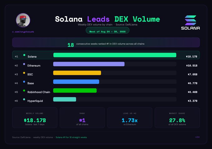Image resolution: width=212 pixels, height=149 pixels.
Task: Click the 'Weekly DEX volume by chain' subtitle
Action: 95,25
